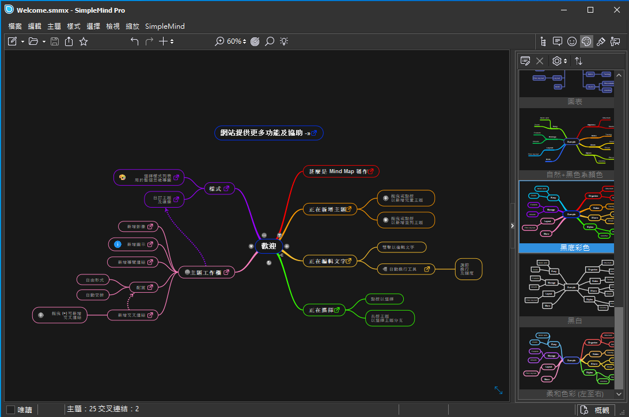Click the Share/Export icon in toolbar
This screenshot has height=417, width=629.
click(69, 41)
